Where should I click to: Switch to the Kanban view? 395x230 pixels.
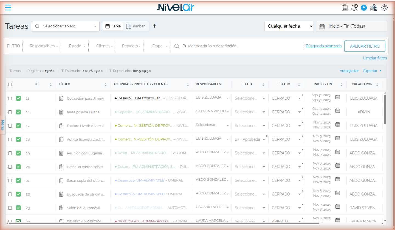[136, 26]
